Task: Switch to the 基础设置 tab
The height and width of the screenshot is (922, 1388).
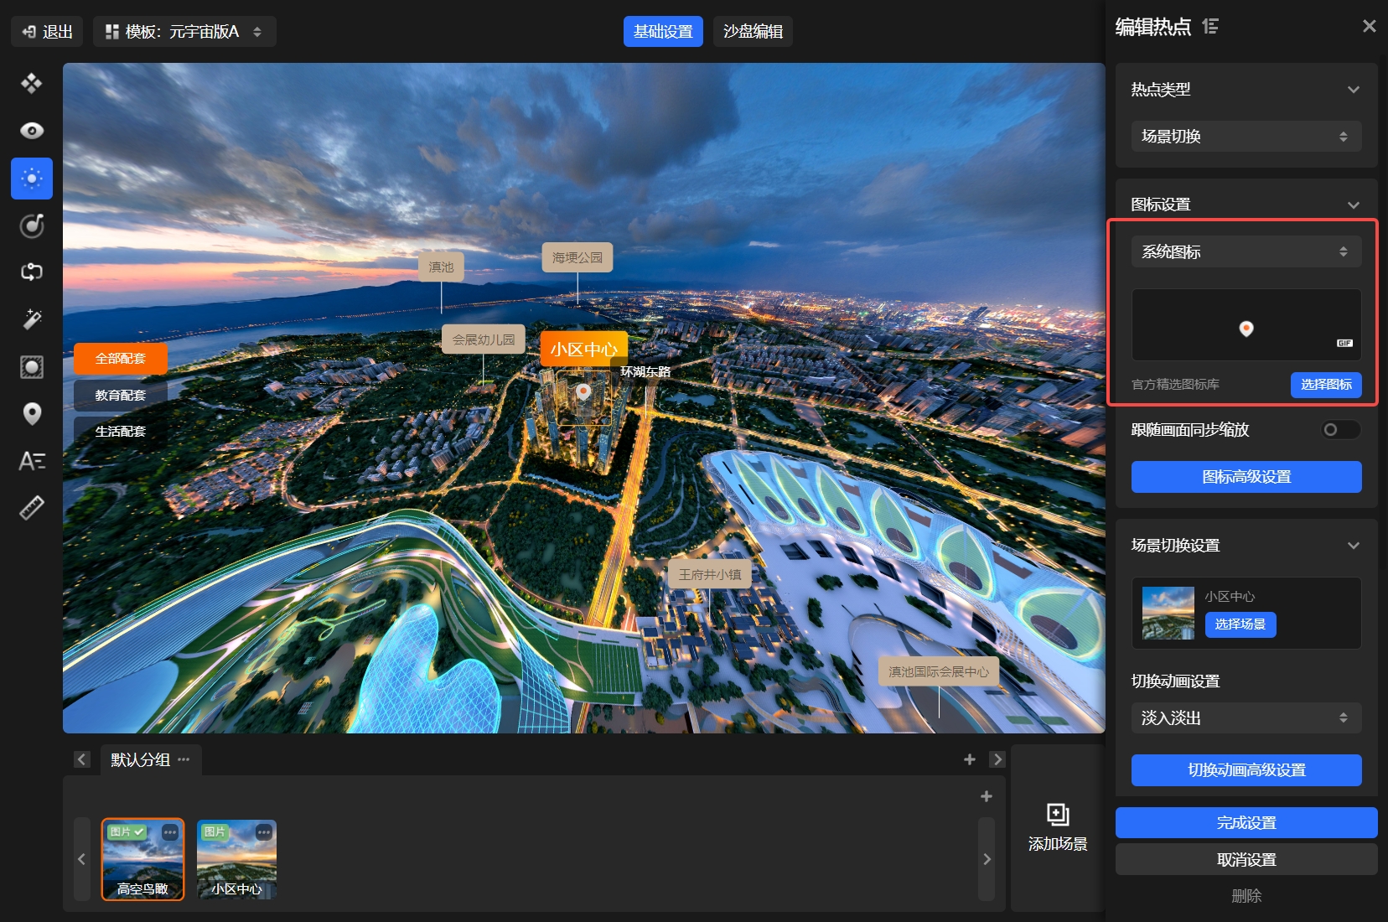Action: click(x=663, y=32)
